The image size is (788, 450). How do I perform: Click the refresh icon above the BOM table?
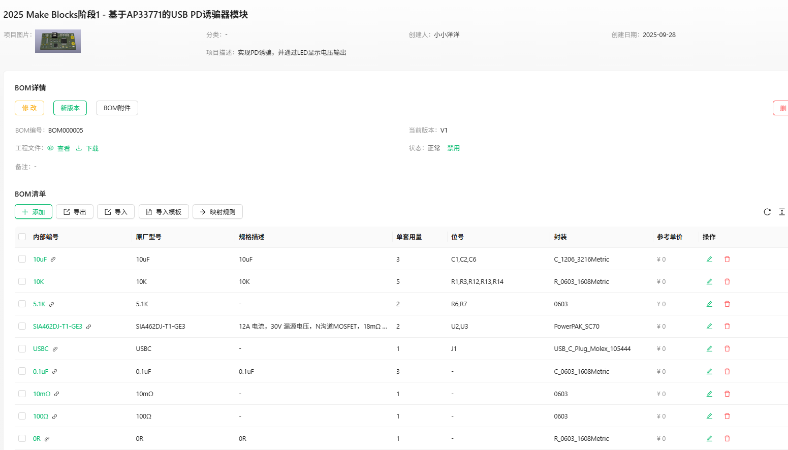(767, 212)
